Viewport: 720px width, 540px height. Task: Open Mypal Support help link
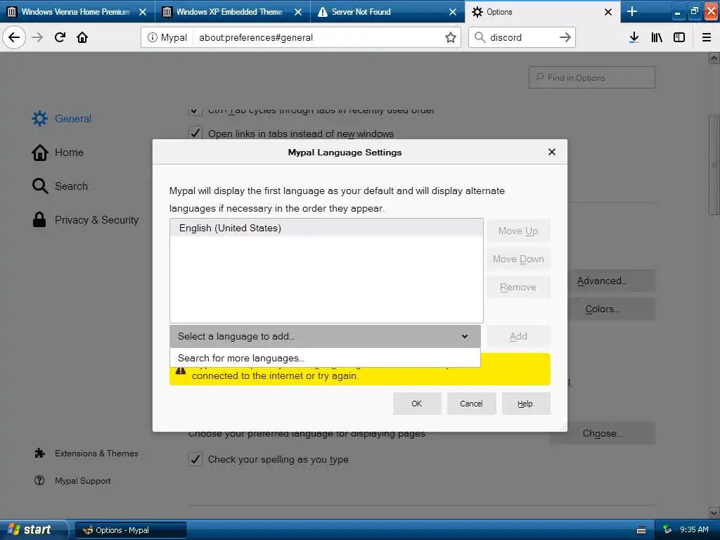[72, 481]
